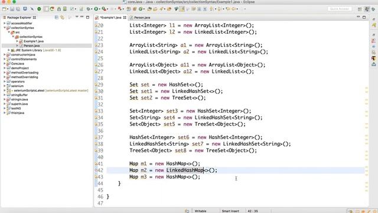
Task: Click the green circle toolbar icon
Action: click(x=39, y=9)
